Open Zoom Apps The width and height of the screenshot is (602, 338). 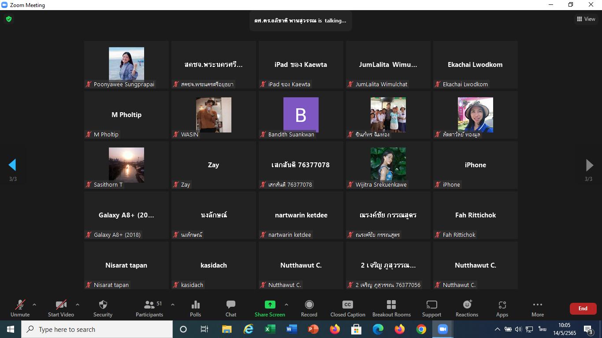click(502, 308)
